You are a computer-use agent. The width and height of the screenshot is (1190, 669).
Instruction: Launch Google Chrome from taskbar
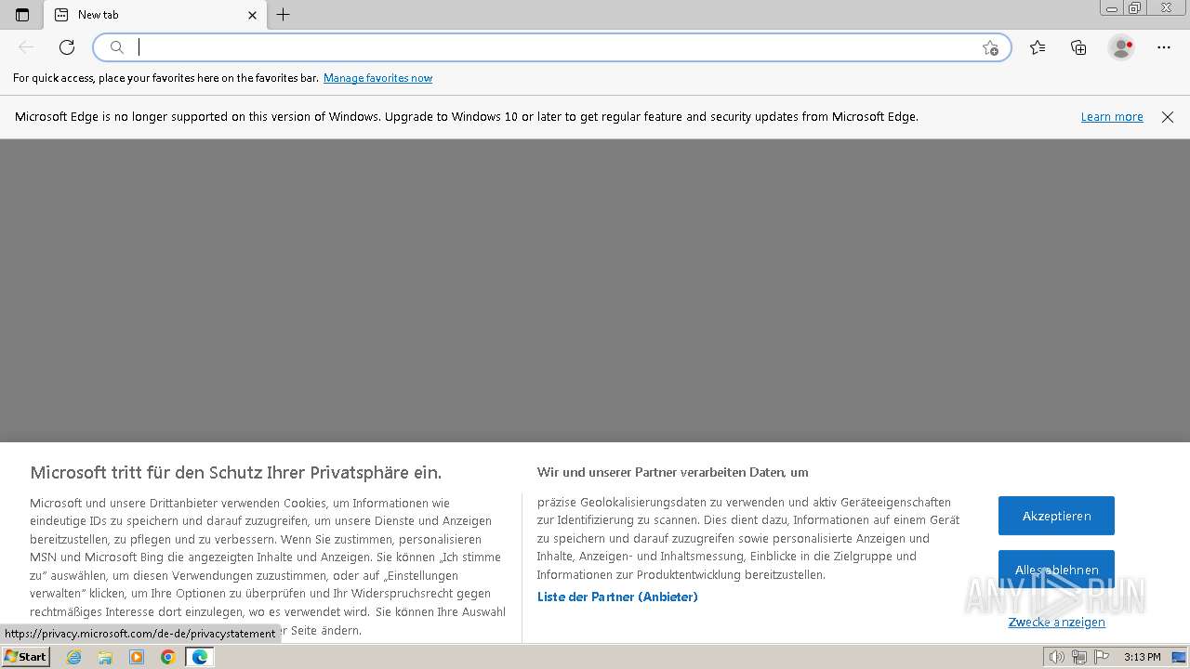(x=167, y=657)
